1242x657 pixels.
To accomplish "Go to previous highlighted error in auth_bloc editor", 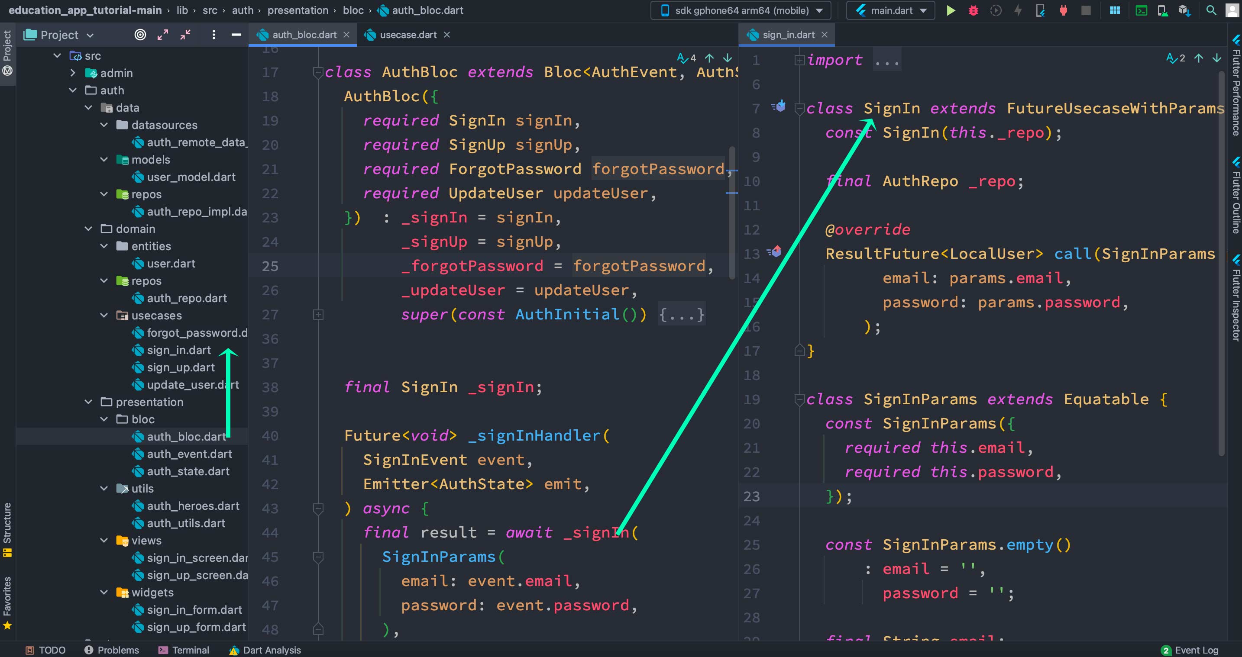I will (709, 58).
